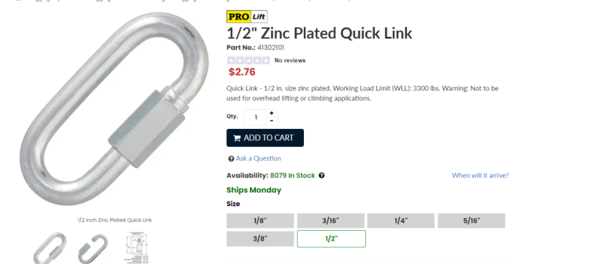This screenshot has width=614, height=264.
Task: Increase quantity with the plus button
Action: 272,113
